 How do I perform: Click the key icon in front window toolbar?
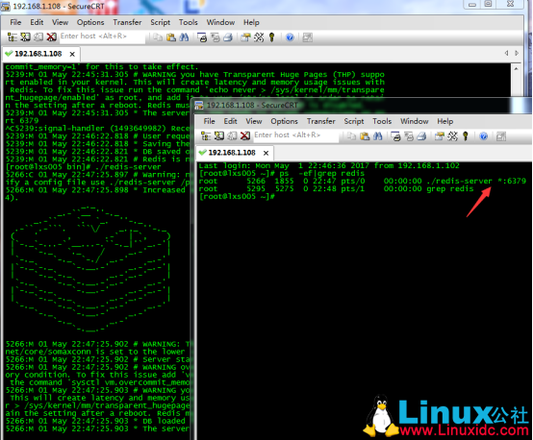(x=466, y=136)
